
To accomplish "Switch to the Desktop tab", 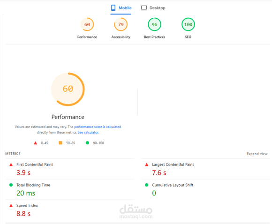I will (x=153, y=8).
